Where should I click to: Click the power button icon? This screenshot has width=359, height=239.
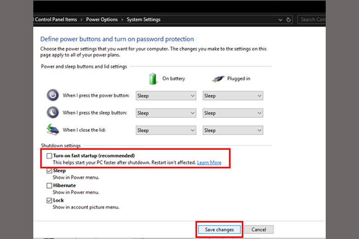(x=53, y=96)
